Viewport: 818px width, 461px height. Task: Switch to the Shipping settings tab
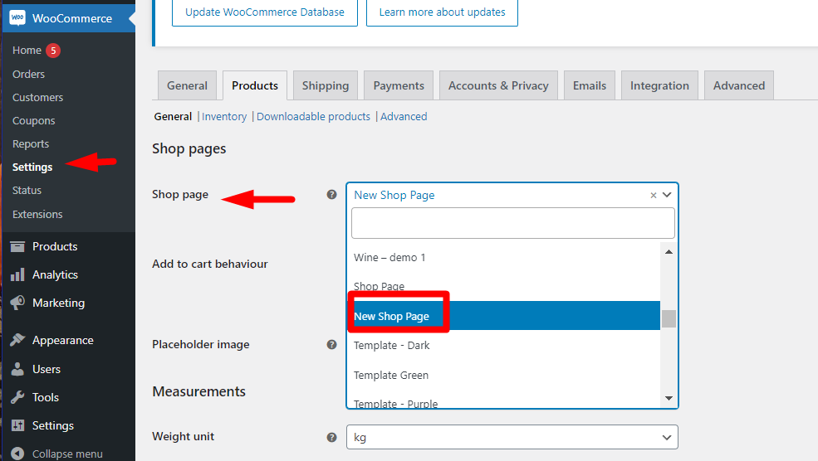click(x=326, y=85)
